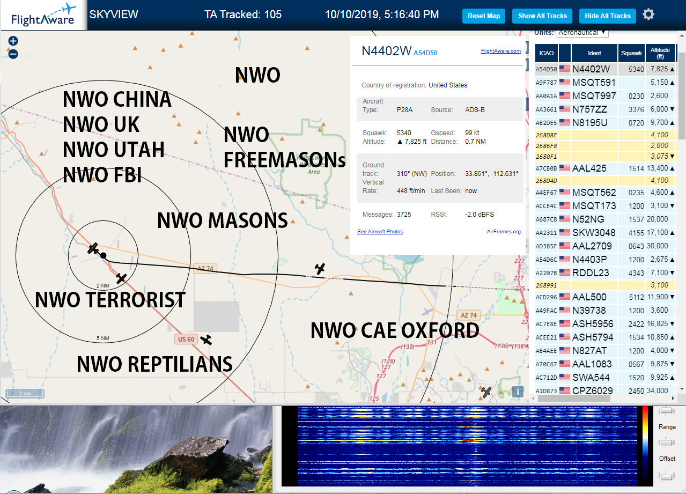
Task: Click the A54D50 hex code in aircraft panel
Action: click(425, 53)
